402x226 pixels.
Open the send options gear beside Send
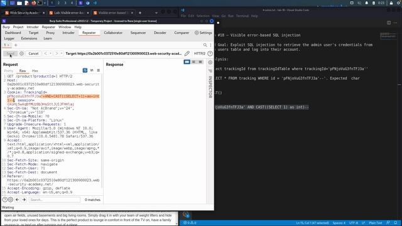click(21, 53)
